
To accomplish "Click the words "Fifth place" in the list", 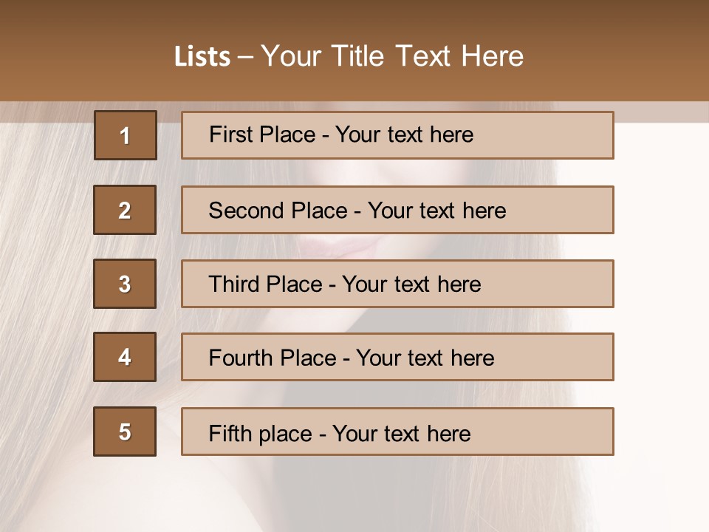I will pyautogui.click(x=259, y=433).
